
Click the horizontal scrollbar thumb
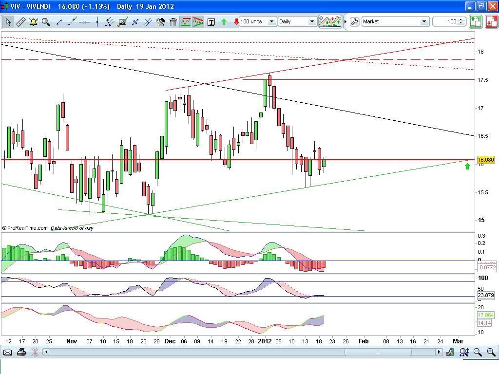coord(378,352)
